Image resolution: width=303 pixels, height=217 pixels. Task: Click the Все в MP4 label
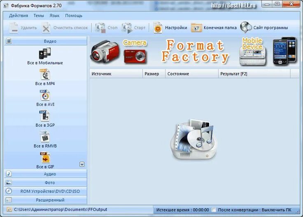coord(45,84)
